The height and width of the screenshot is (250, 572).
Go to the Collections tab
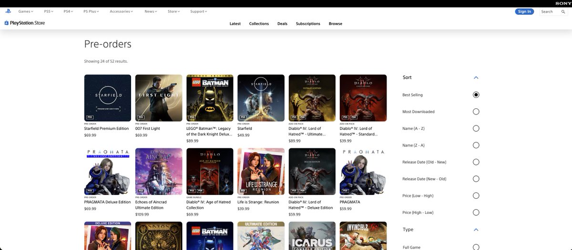tap(259, 24)
